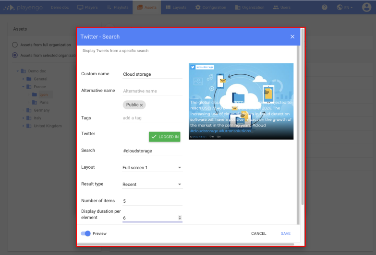Viewport: 376px width, 255px height.
Task: Expand the General tree node
Action: (x=23, y=79)
